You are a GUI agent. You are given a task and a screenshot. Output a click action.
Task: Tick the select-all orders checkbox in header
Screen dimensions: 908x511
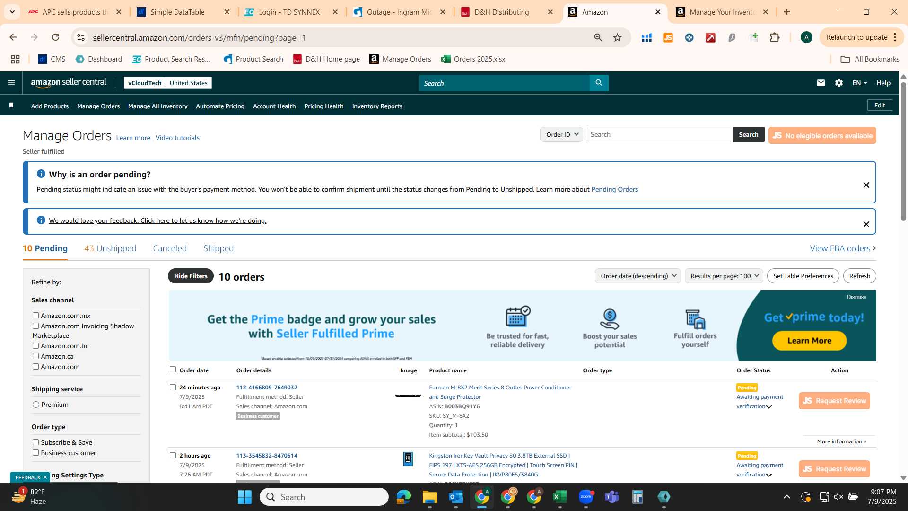click(x=173, y=370)
